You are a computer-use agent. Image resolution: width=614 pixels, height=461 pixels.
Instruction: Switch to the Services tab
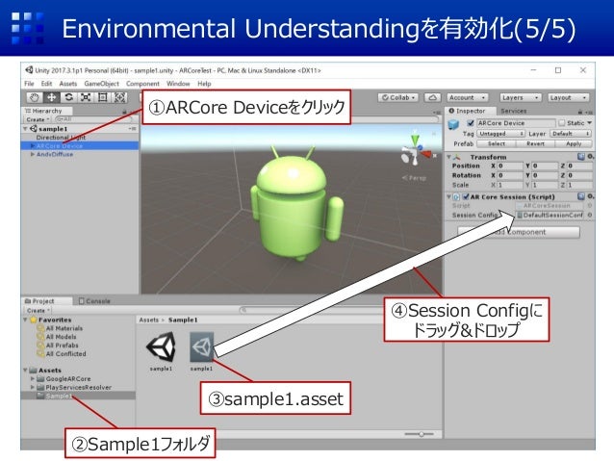[x=513, y=111]
